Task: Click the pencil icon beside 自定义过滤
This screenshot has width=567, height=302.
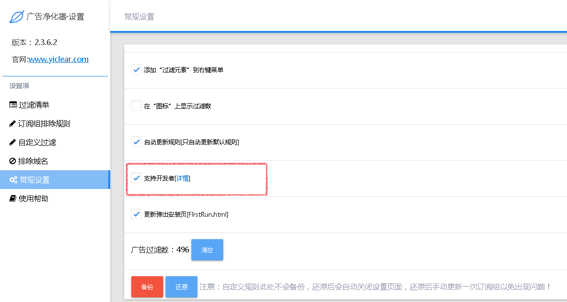Action: click(x=13, y=143)
